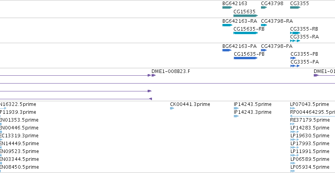
Task: Click the LP19630.5prime EST label
Action: point(310,136)
